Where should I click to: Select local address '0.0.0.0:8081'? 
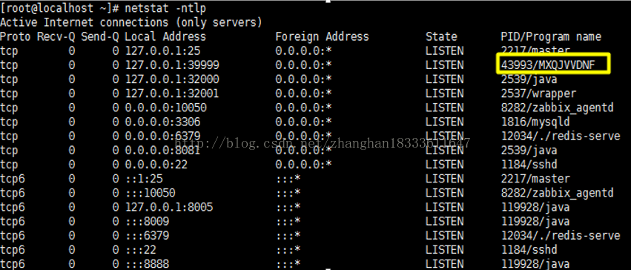click(162, 150)
